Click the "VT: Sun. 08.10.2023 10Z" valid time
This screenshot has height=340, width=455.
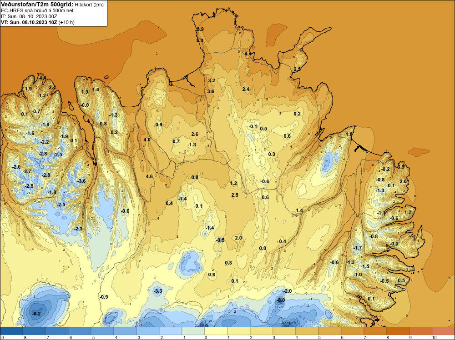pos(29,22)
